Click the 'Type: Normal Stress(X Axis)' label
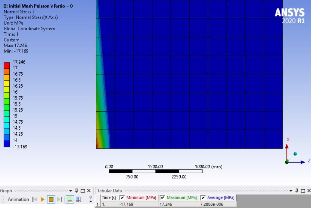This screenshot has width=311, height=208. click(31, 17)
